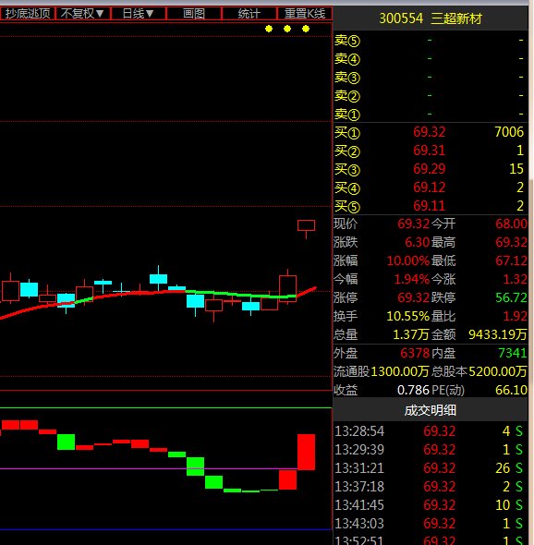The image size is (534, 545).
Task: Click the first yellow dot marker
Action: [x=269, y=29]
